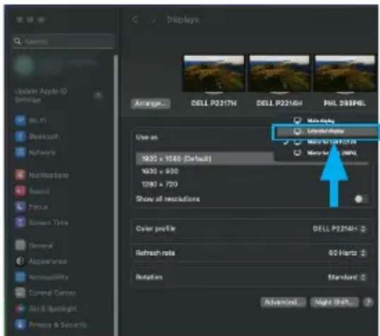The height and width of the screenshot is (336, 380).
Task: Open the Screen Time settings
Action: click(42, 223)
